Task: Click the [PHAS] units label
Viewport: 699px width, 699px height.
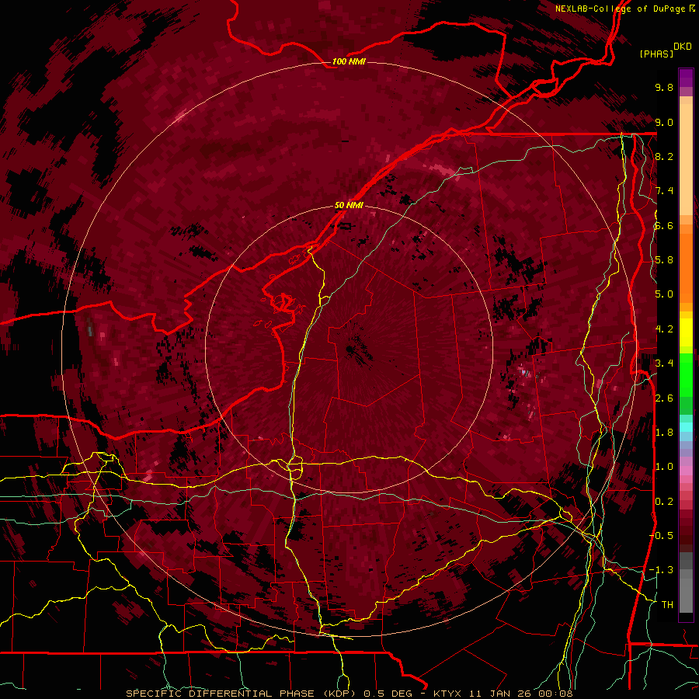Action: (x=656, y=54)
